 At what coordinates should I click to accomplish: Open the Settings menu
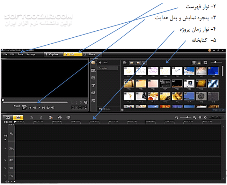point(30,54)
